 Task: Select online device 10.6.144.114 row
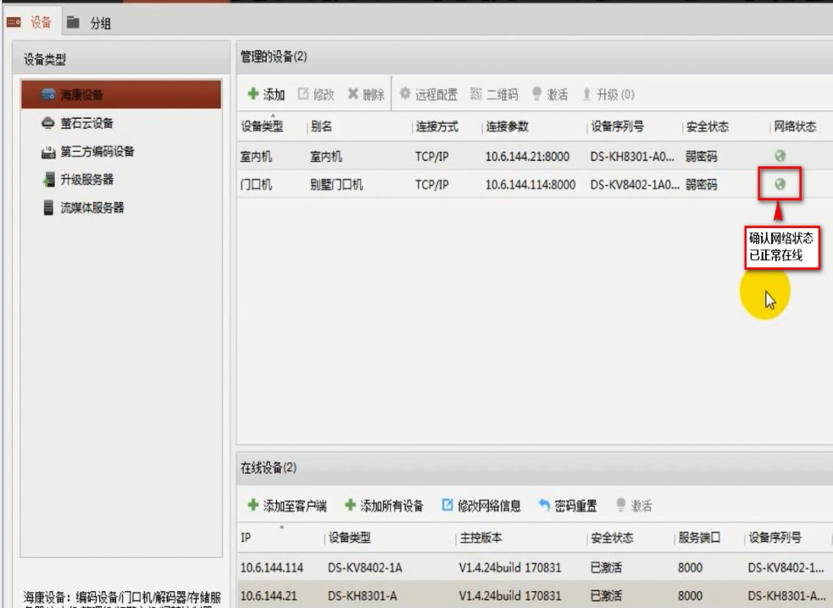pos(424,567)
